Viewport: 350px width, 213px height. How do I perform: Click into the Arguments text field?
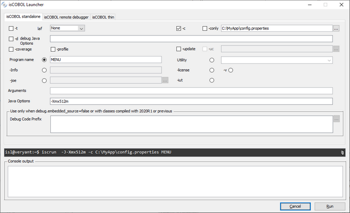click(191, 91)
